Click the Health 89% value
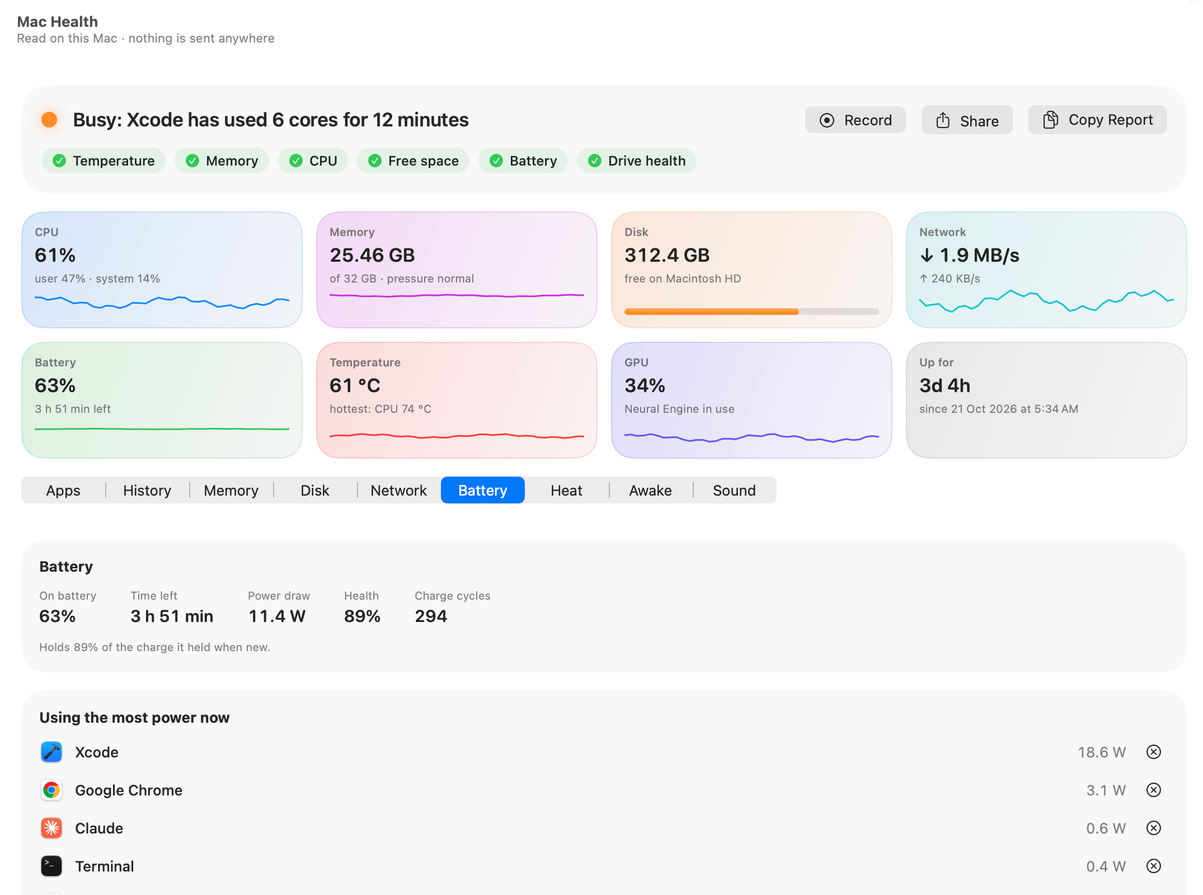Screen dimensions: 1203x895 362,616
